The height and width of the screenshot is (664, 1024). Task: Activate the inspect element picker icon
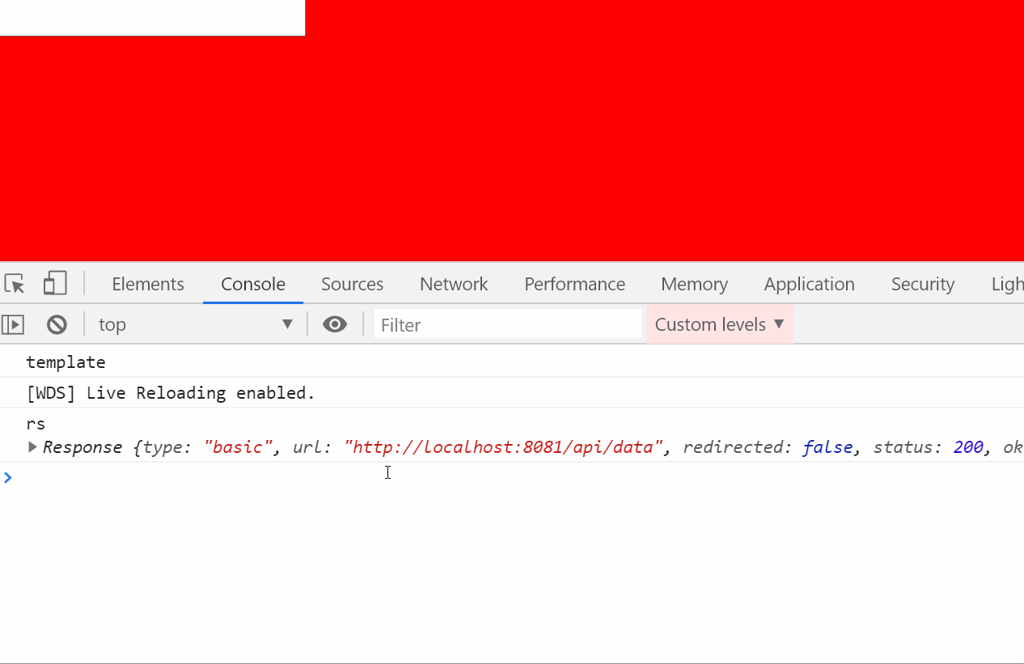tap(15, 284)
